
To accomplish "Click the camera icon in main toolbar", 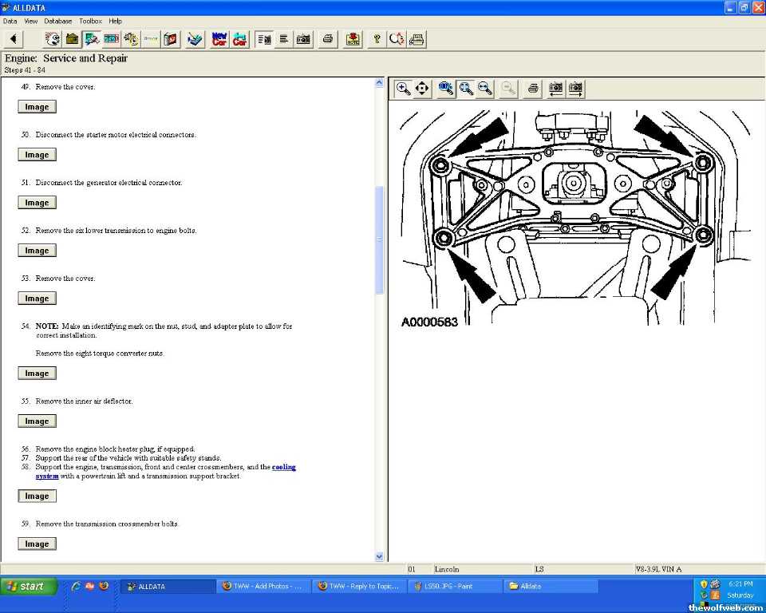I will tap(303, 39).
